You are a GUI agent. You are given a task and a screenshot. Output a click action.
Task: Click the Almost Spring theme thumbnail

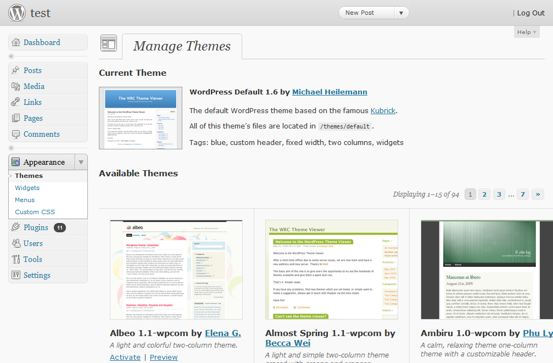point(332,270)
